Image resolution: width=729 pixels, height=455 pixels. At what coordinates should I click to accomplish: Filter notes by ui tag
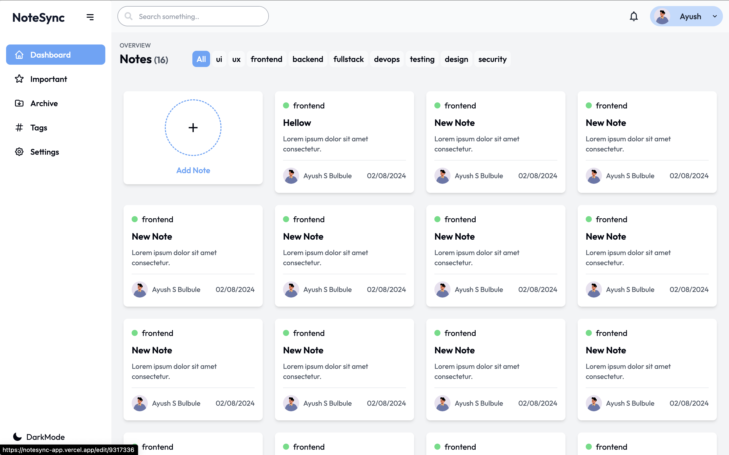tap(219, 59)
